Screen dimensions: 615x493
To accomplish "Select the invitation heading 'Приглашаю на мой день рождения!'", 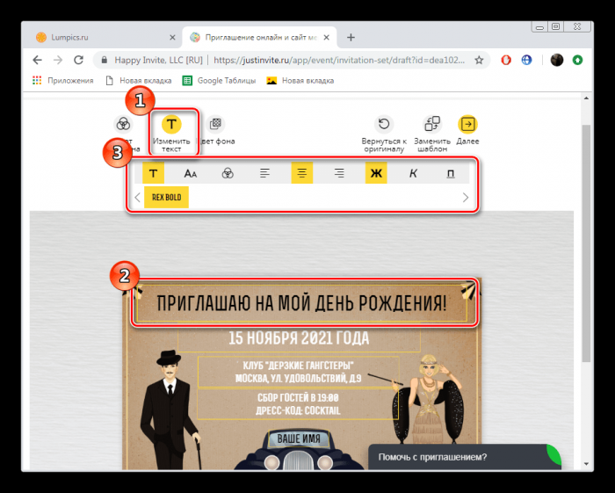I will coord(301,304).
